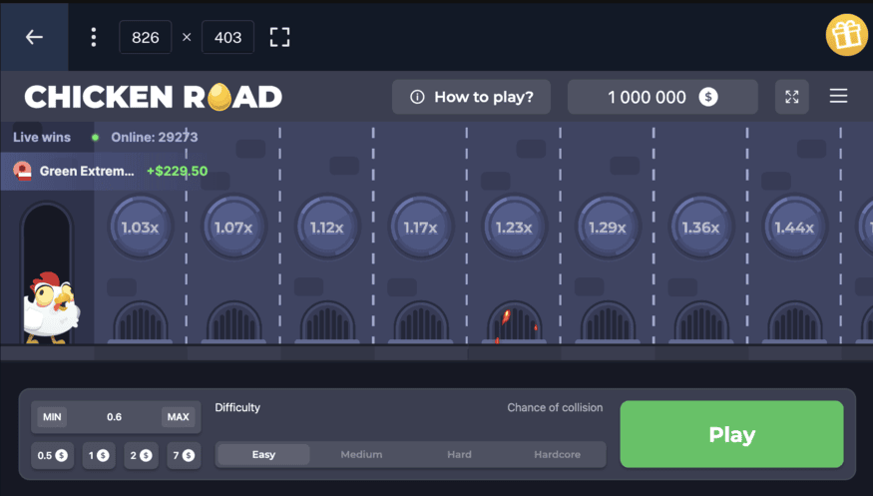873x496 pixels.
Task: Click the +$229.50 win amount
Action: click(x=177, y=171)
